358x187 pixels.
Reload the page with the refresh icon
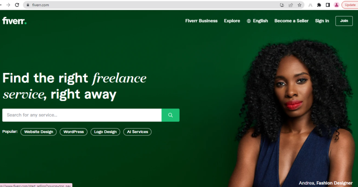(17, 5)
